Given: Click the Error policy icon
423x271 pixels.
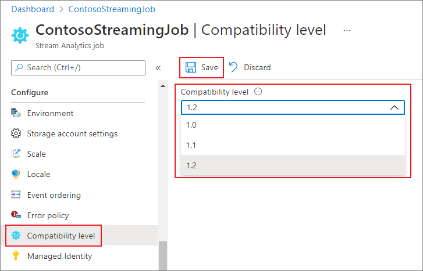Looking at the screenshot, I should click(x=16, y=215).
